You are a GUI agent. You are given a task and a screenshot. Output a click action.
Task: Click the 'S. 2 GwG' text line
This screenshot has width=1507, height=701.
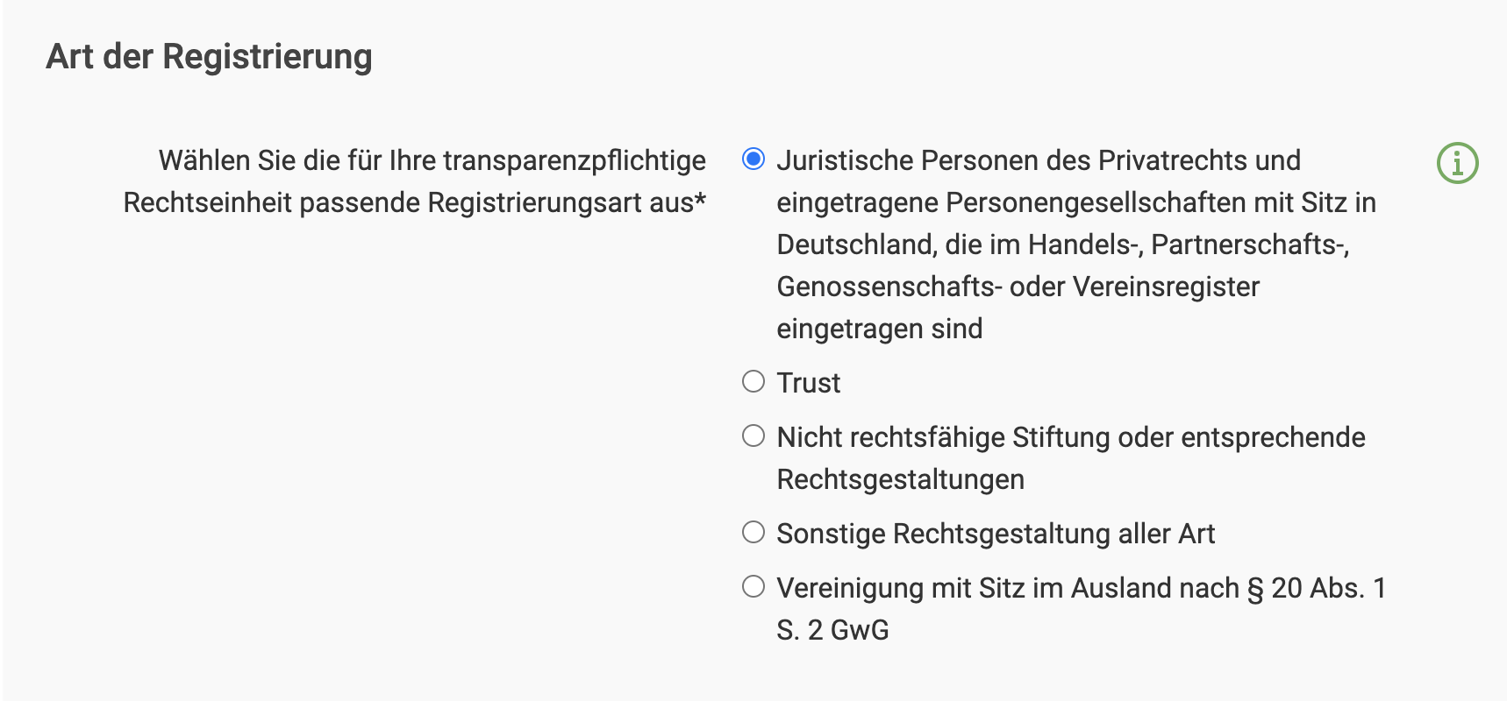pyautogui.click(x=832, y=630)
